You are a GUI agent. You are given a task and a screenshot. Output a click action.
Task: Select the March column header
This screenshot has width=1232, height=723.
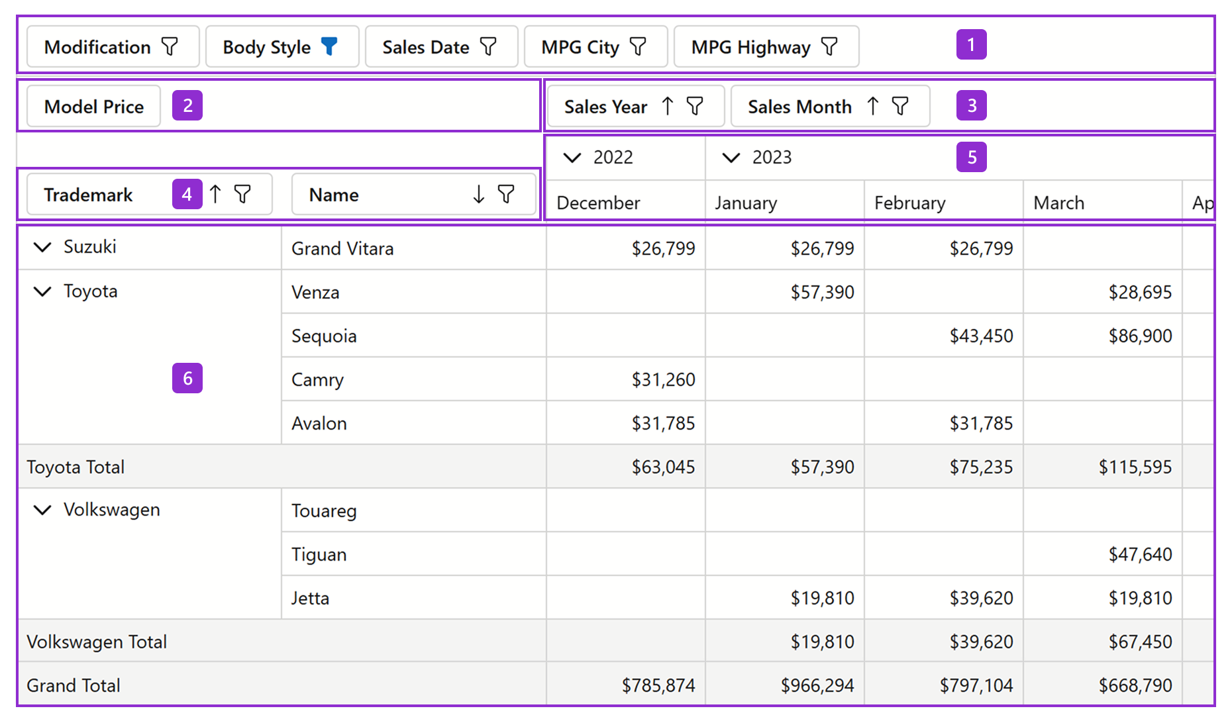[x=1103, y=202]
